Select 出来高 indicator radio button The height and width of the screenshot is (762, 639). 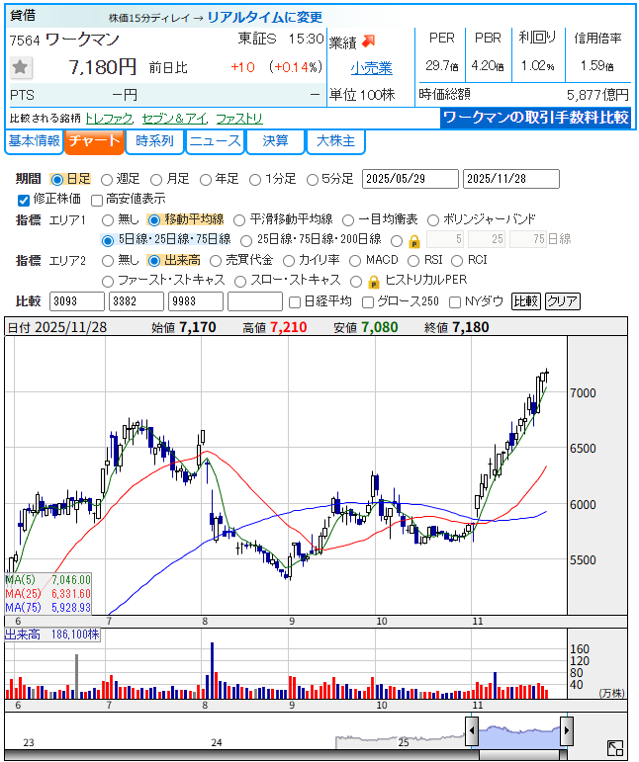[x=153, y=261]
